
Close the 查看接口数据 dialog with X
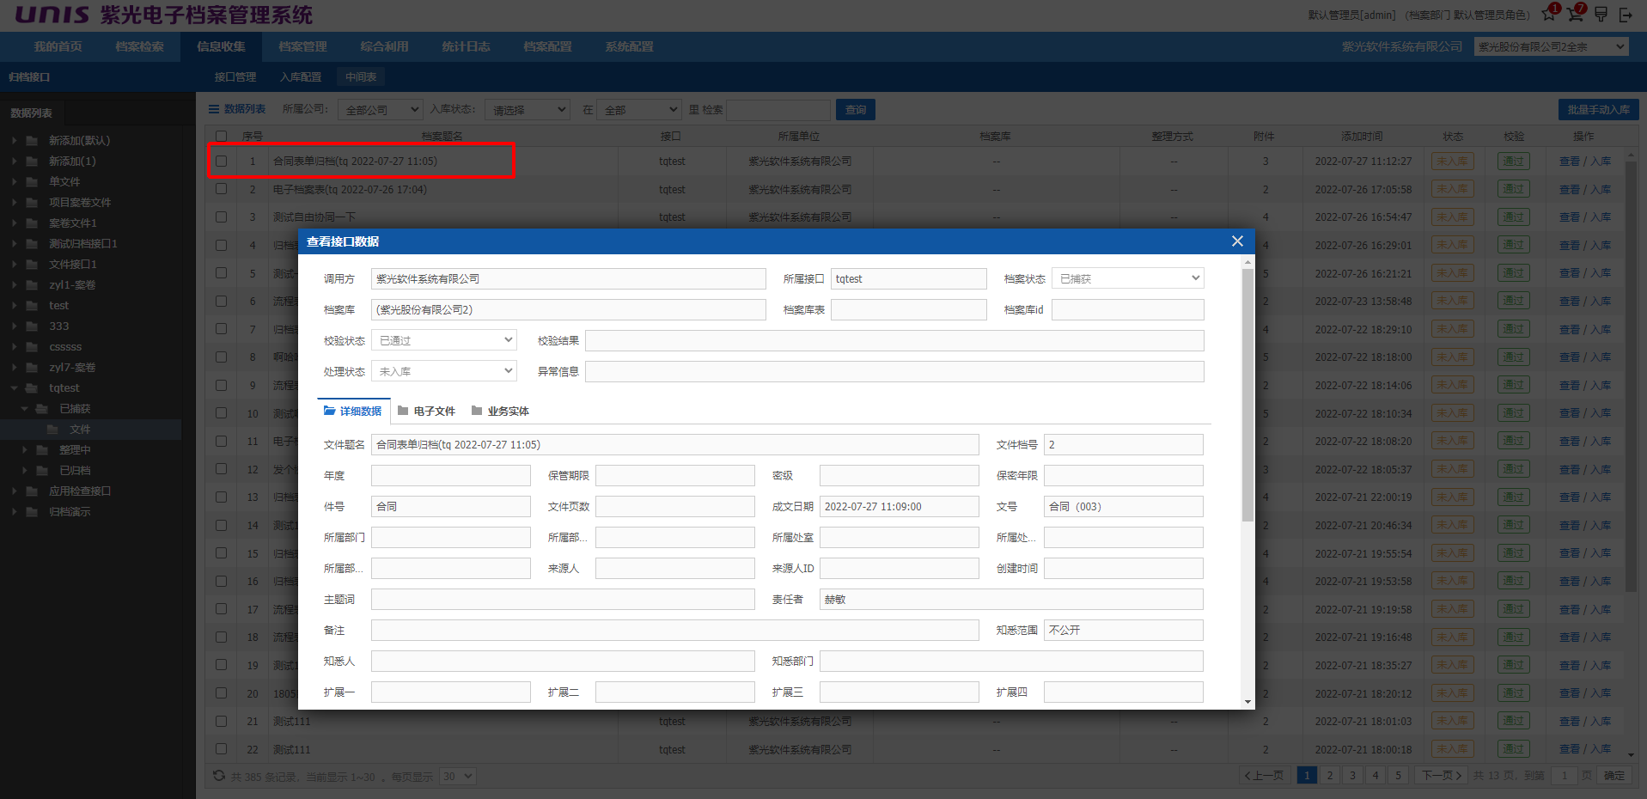click(1237, 241)
